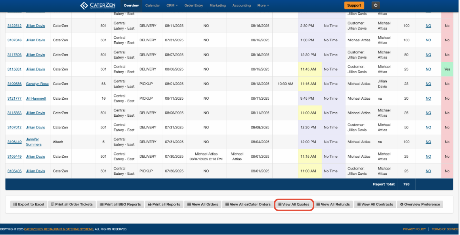The width and height of the screenshot is (460, 235).
Task: Click Print all Reports button
Action: click(164, 204)
